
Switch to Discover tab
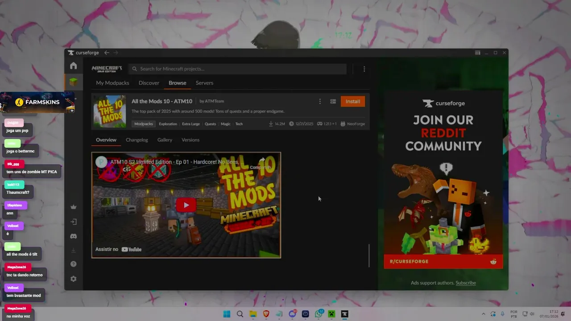pyautogui.click(x=149, y=83)
